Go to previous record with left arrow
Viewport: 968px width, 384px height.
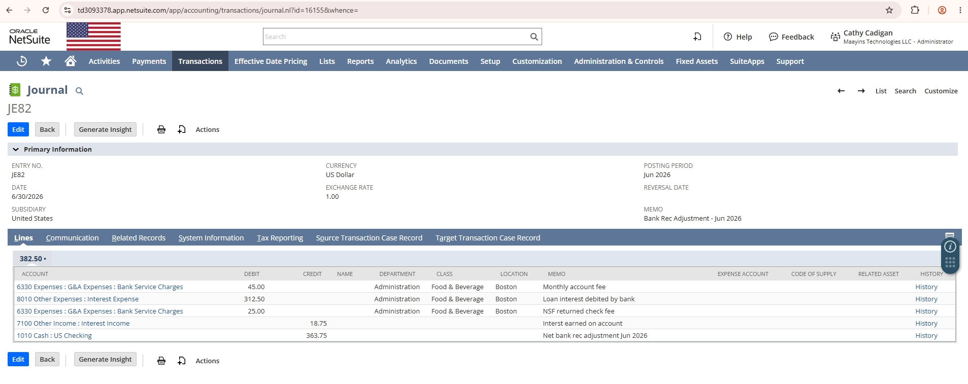click(841, 91)
